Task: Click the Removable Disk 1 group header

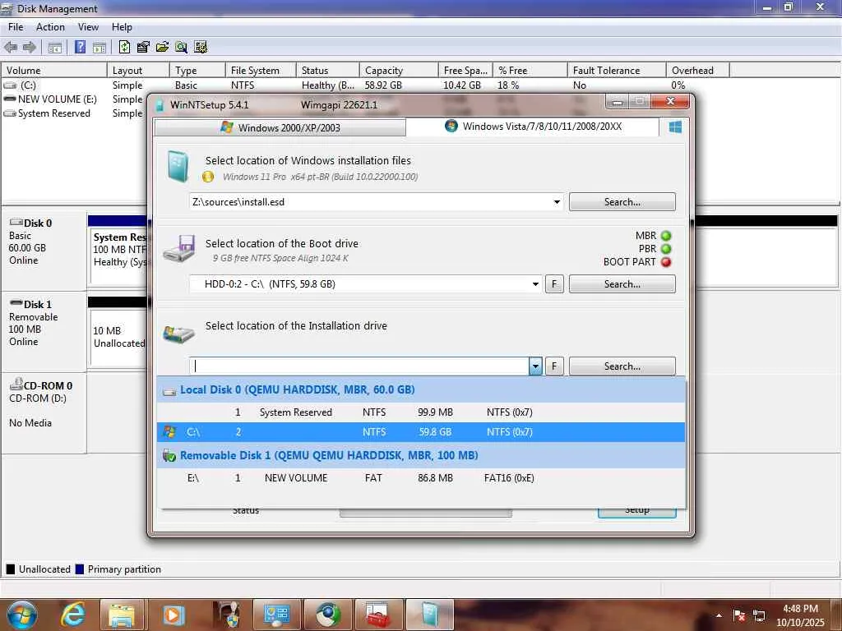Action: 421,455
